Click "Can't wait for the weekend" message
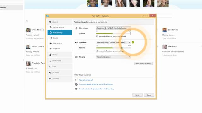This screenshot has width=202, height=113. pos(173,52)
